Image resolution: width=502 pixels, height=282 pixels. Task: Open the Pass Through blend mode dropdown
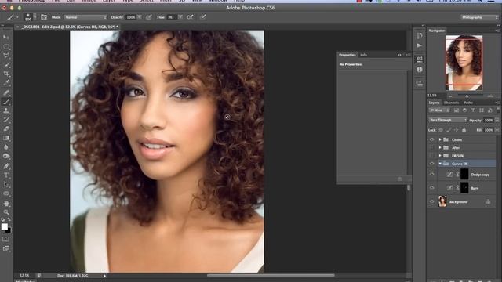click(x=448, y=120)
